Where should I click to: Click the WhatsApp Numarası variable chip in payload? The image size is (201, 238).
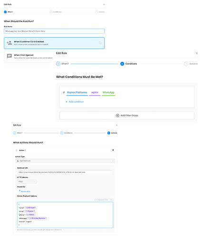click(x=38, y=218)
